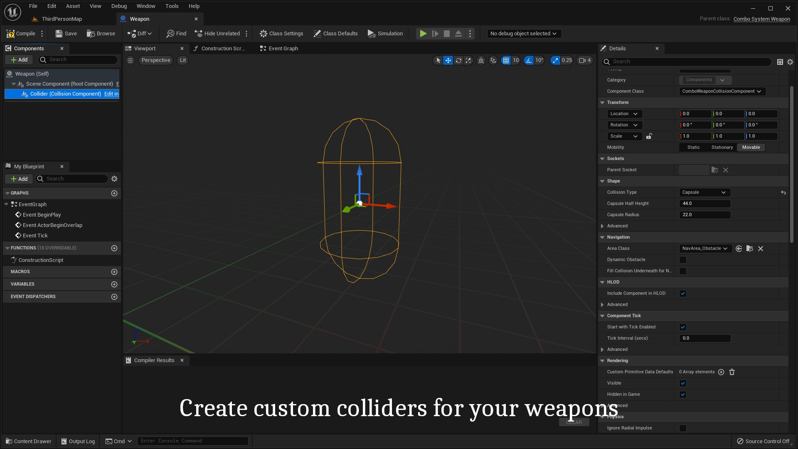Click Movable mobility option
The height and width of the screenshot is (449, 798).
tap(751, 147)
